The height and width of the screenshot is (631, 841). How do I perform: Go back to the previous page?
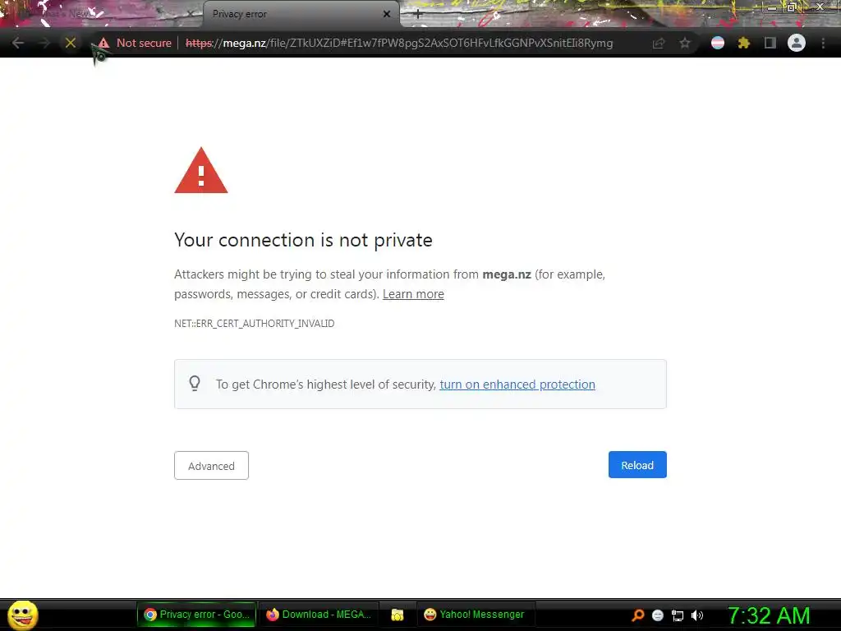[x=18, y=43]
